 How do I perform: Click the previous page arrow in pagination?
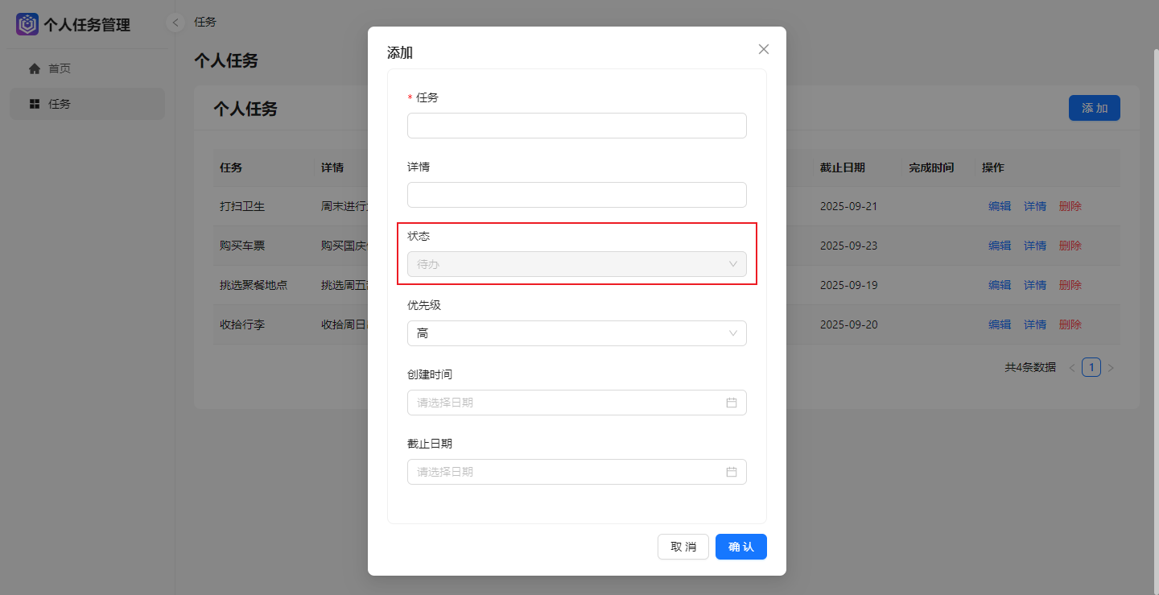click(x=1071, y=366)
